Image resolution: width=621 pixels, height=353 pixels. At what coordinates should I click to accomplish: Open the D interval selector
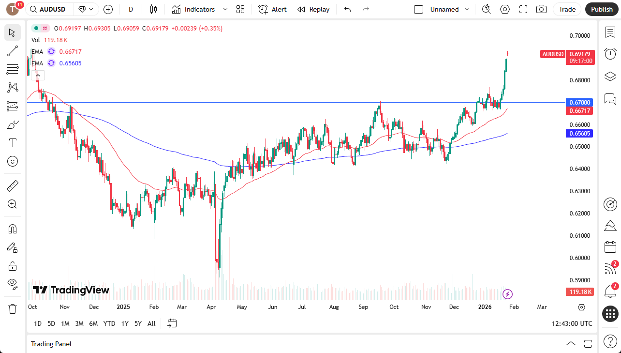(131, 9)
